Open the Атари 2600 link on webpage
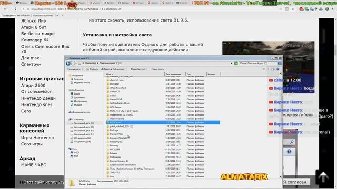337x189 pixels. (x=33, y=85)
